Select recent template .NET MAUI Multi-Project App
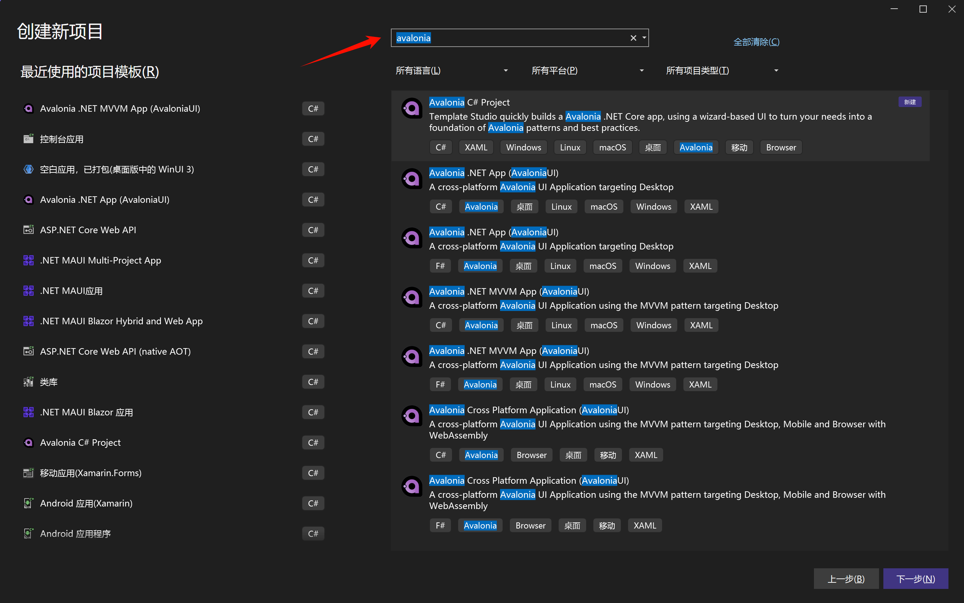 click(174, 260)
